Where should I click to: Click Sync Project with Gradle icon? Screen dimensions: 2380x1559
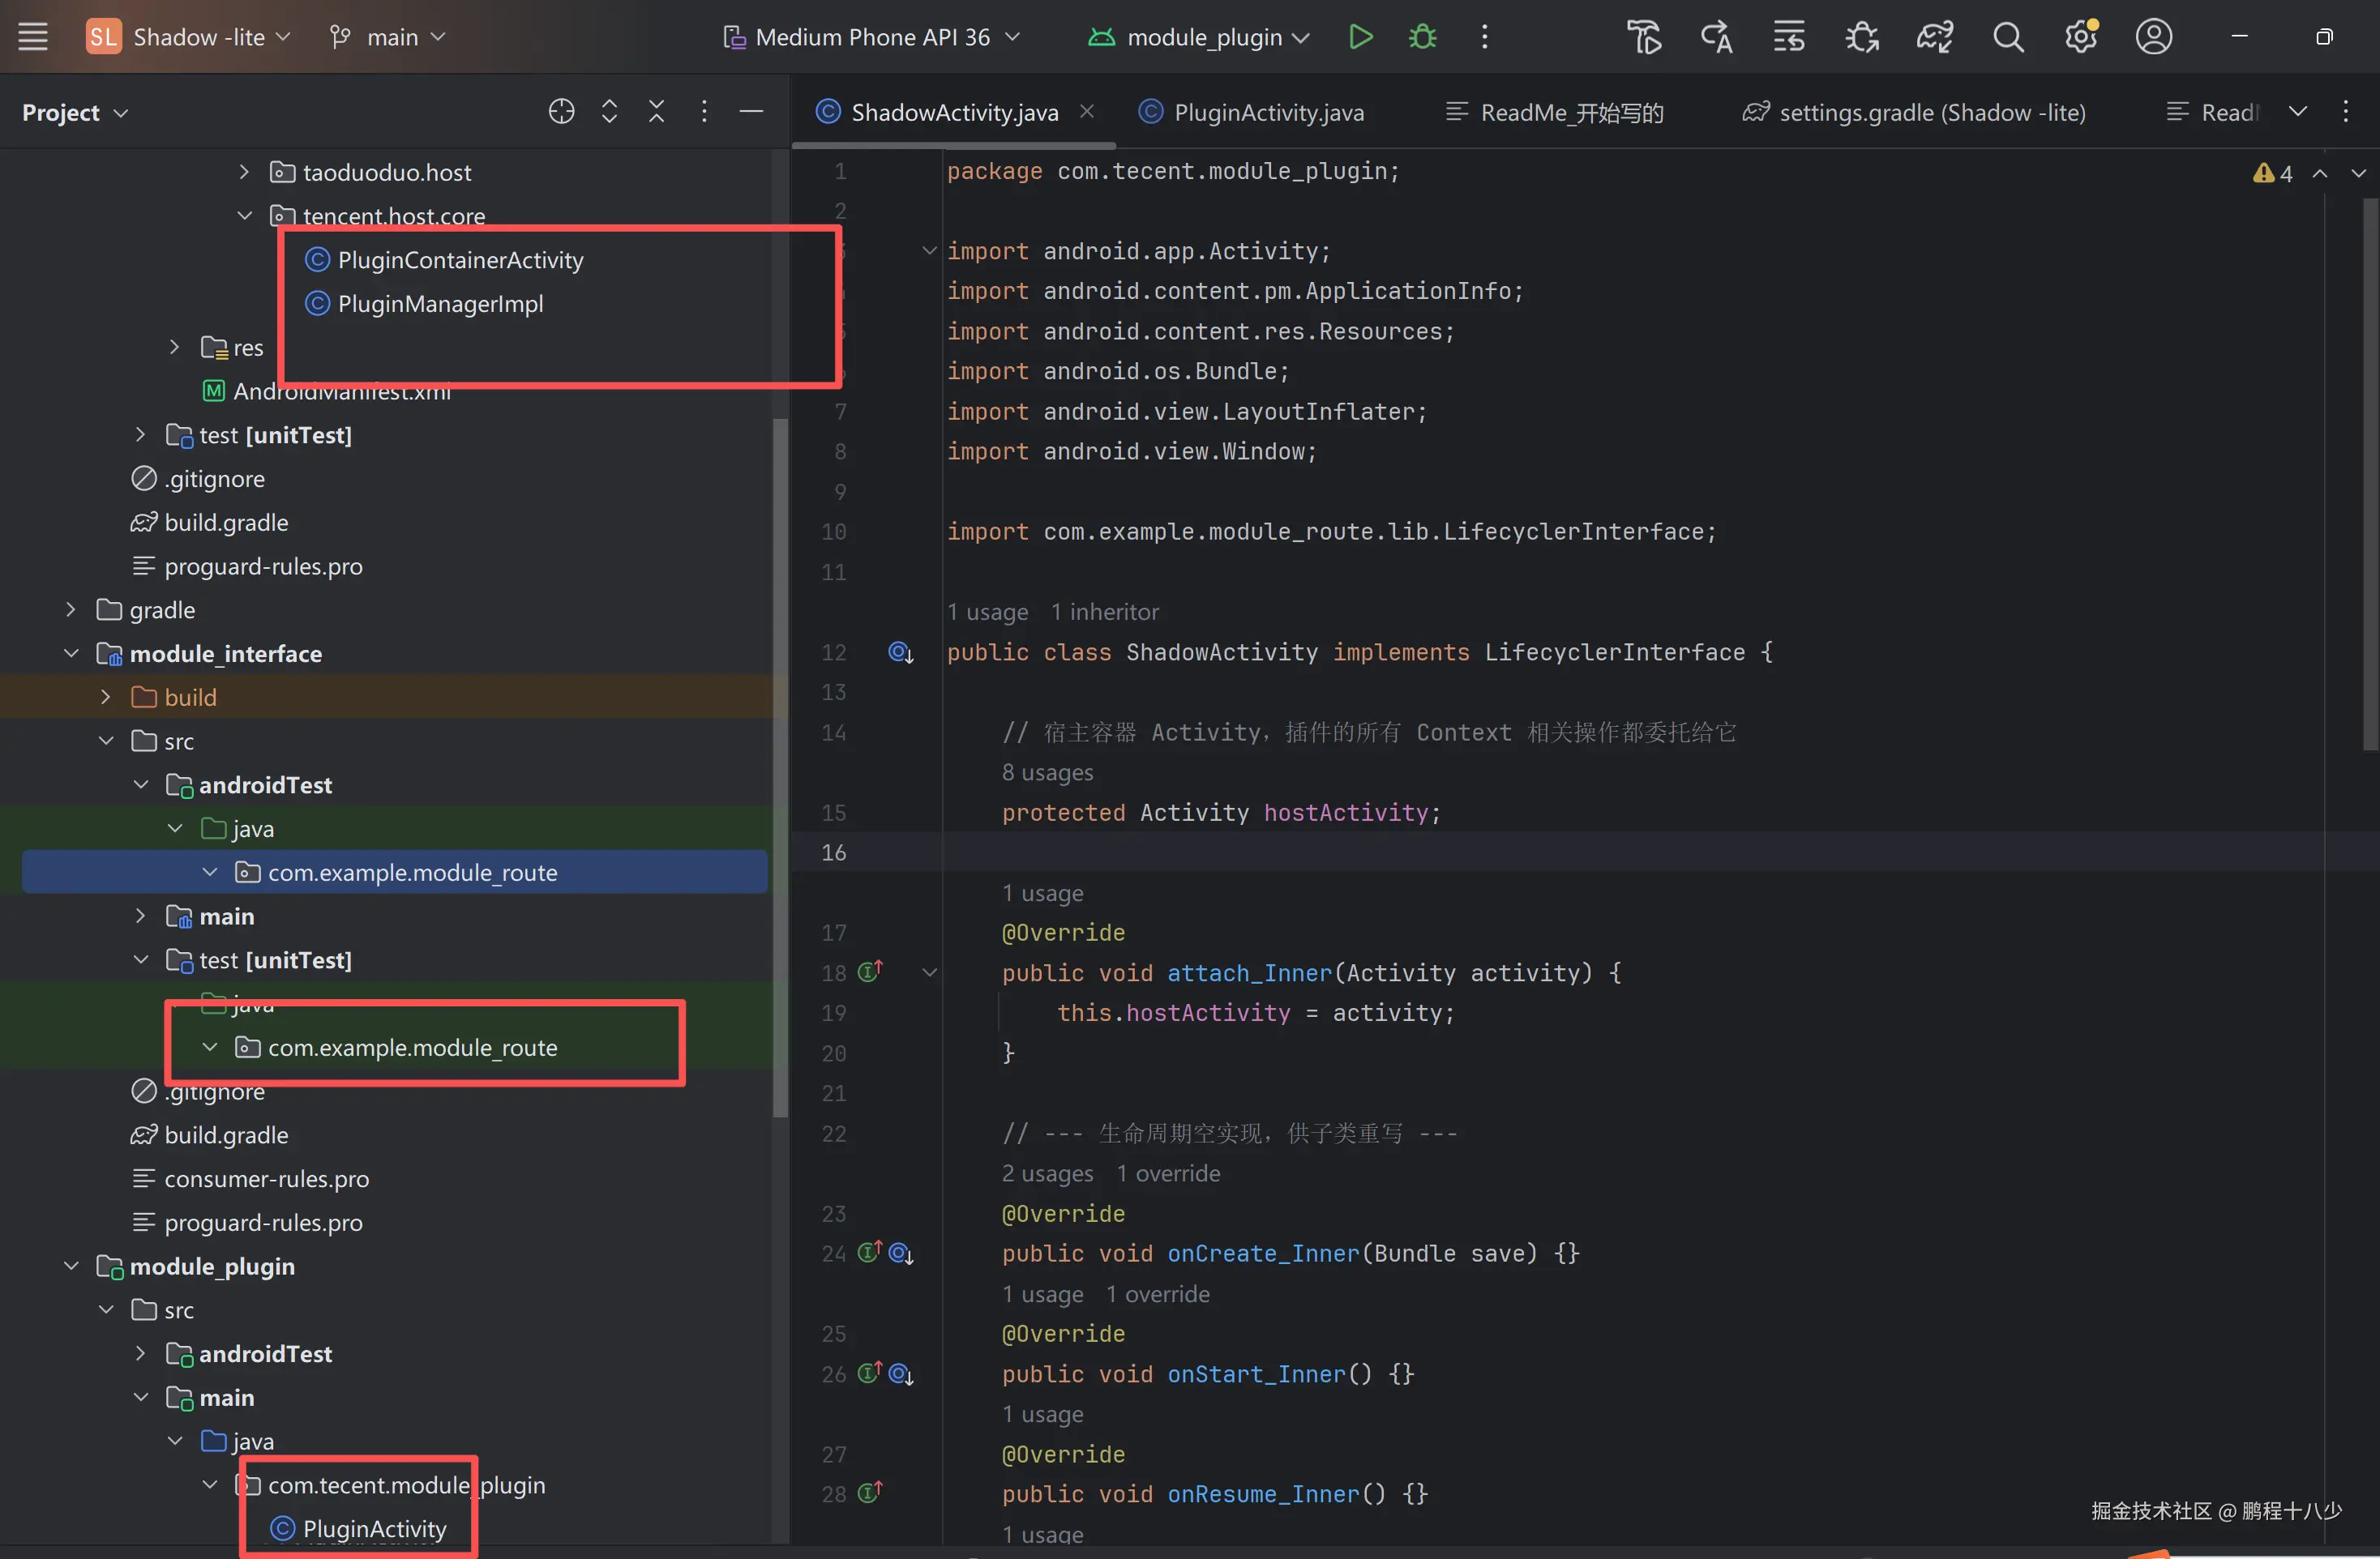1934,37
